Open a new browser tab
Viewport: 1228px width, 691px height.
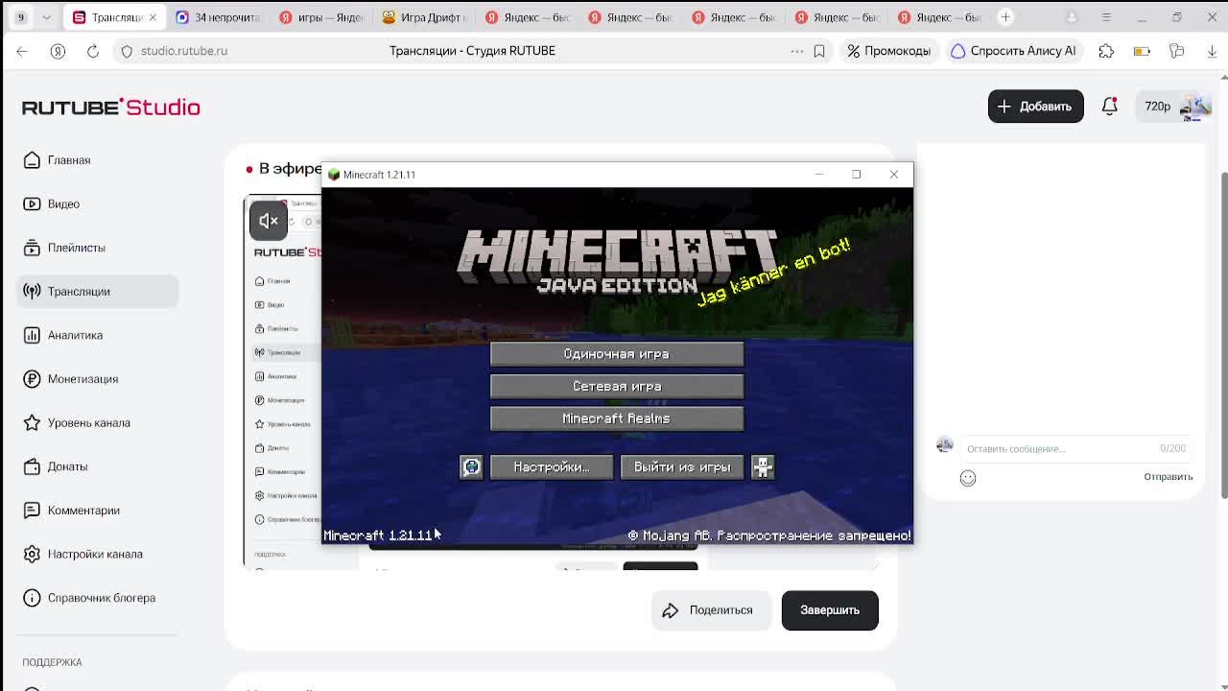[1005, 17]
